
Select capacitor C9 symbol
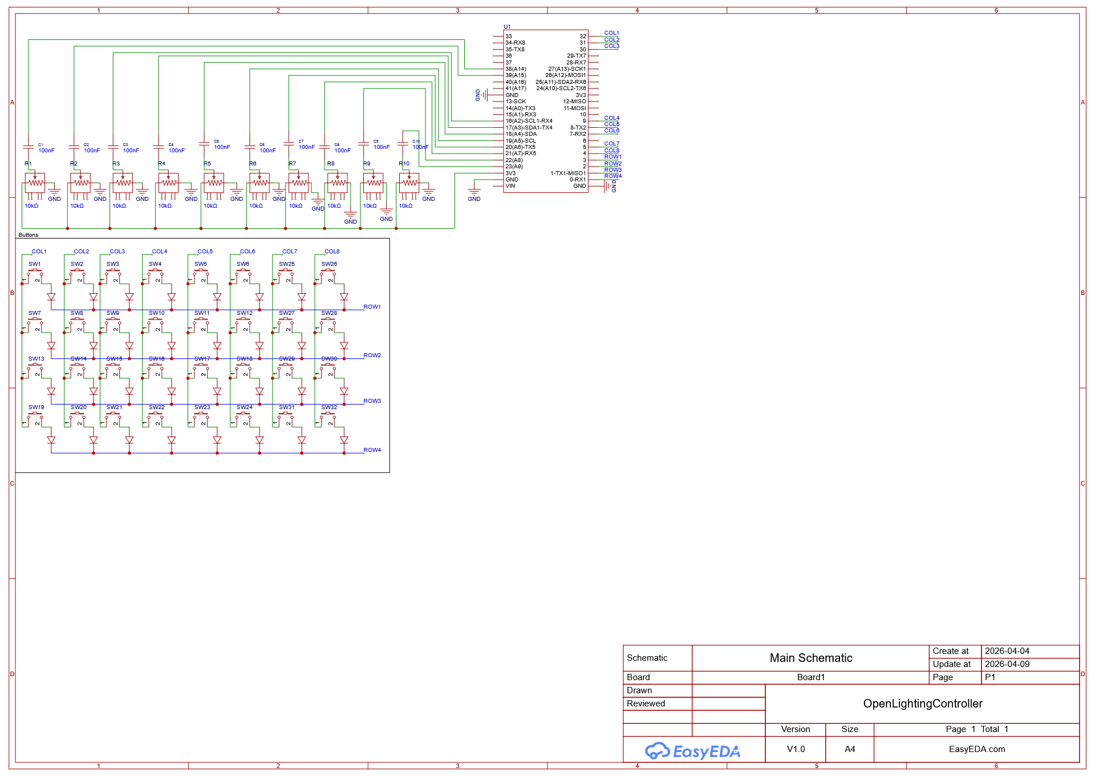click(363, 144)
